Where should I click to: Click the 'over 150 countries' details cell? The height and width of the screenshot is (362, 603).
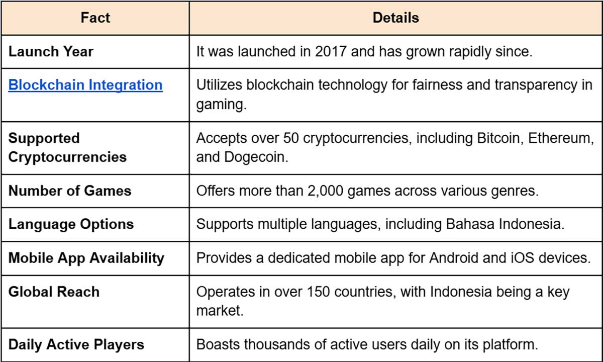395,301
